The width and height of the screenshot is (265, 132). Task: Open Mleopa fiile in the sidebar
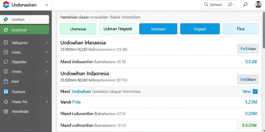pyautogui.click(x=19, y=102)
